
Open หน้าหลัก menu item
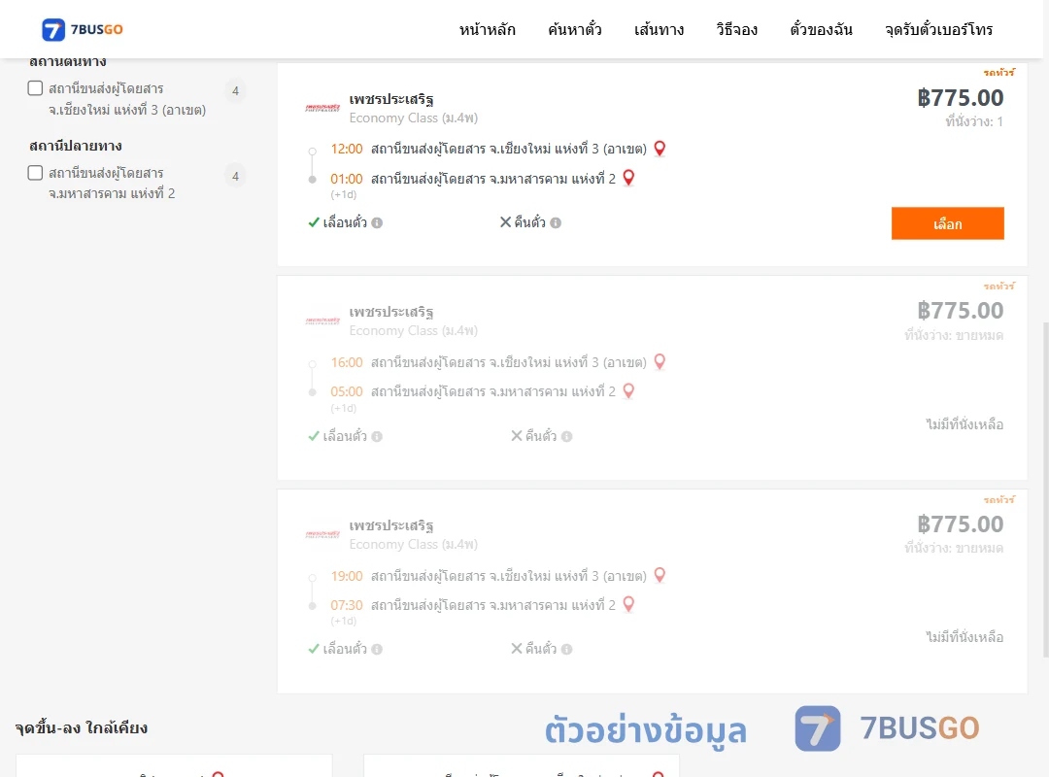487,29
